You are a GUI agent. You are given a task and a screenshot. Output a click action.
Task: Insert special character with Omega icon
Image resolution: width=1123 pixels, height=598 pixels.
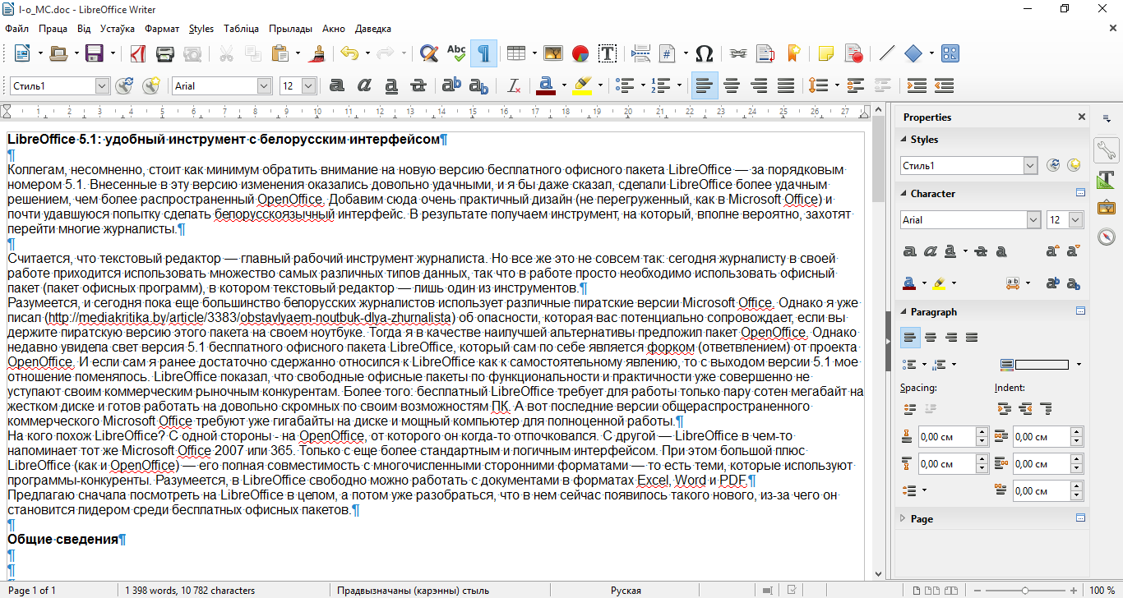pyautogui.click(x=704, y=54)
